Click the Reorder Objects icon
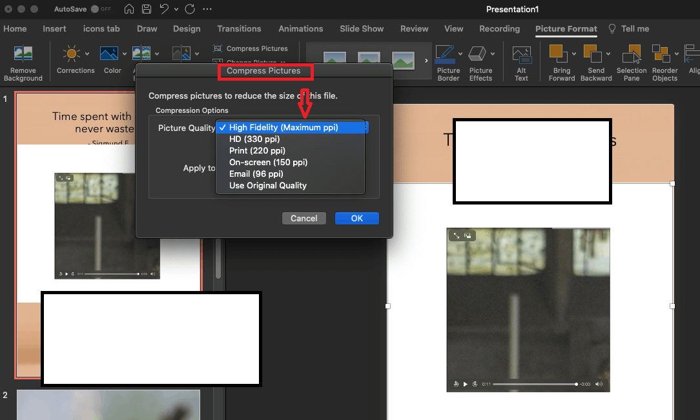The image size is (700, 420). pyautogui.click(x=661, y=54)
